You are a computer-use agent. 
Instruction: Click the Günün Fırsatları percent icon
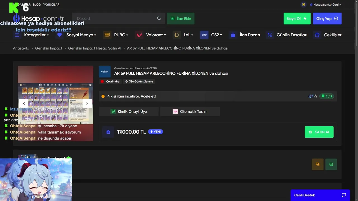pyautogui.click(x=270, y=35)
